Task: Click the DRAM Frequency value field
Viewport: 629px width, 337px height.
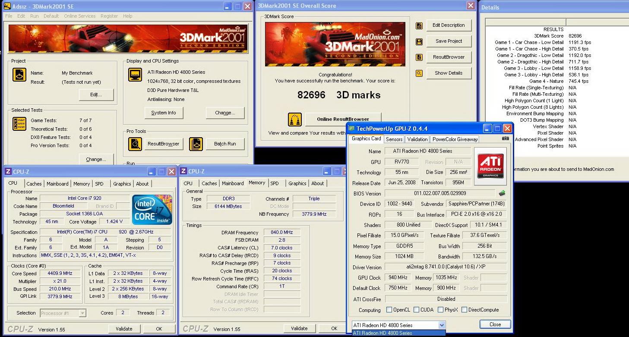Action: click(x=282, y=233)
